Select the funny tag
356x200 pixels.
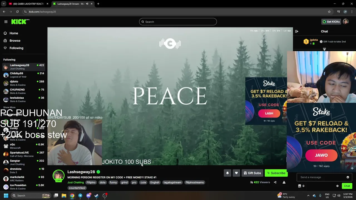coord(113,182)
